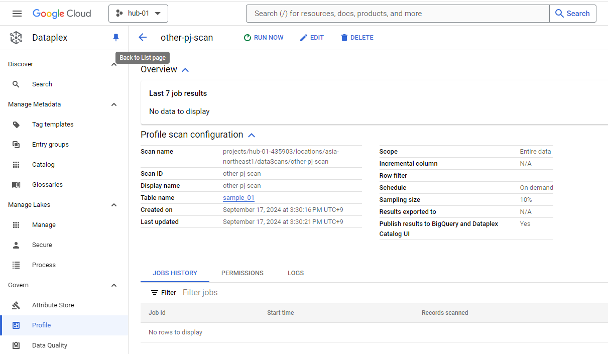The height and width of the screenshot is (354, 608).
Task: Click the Records scanned column header
Action: pyautogui.click(x=445, y=313)
